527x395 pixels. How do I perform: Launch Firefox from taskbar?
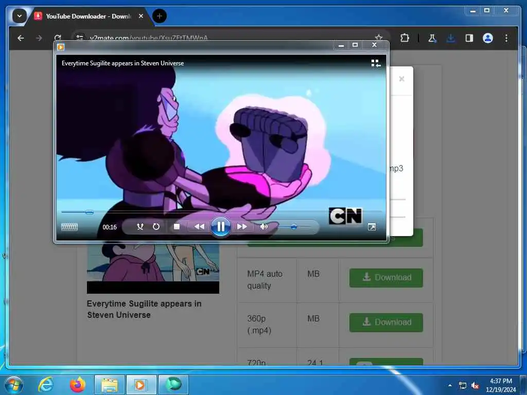[x=77, y=385]
